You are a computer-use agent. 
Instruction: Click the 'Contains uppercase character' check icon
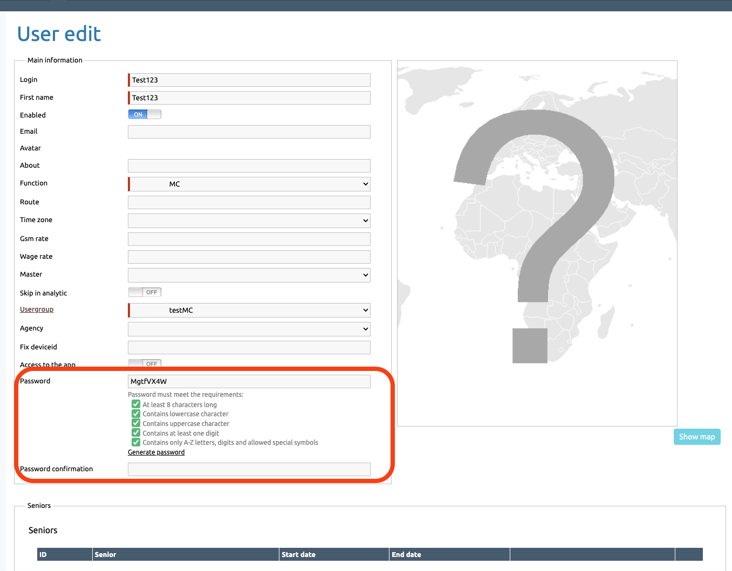[136, 423]
